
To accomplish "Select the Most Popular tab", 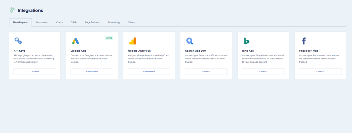I will pos(20,22).
